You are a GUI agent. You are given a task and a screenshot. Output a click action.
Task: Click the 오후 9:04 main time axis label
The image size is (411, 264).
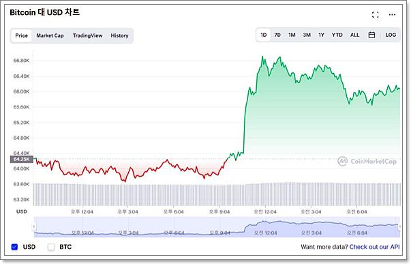[x=219, y=211]
